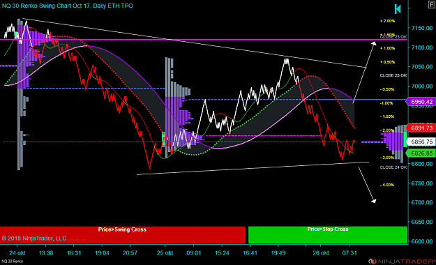Click the purple 6960,42 price marker
436x265 pixels.
click(421, 102)
